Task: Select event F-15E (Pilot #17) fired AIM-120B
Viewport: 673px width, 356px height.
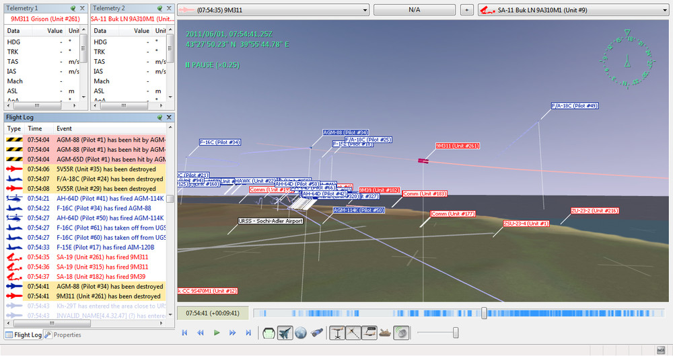Action: point(85,247)
